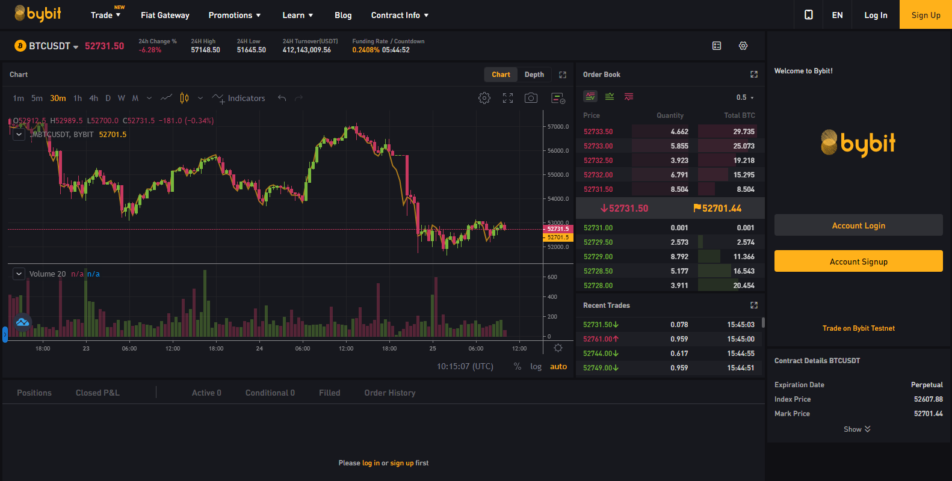Screen dimensions: 952x481
Task: Expand the Order Book panel
Action: tap(754, 75)
